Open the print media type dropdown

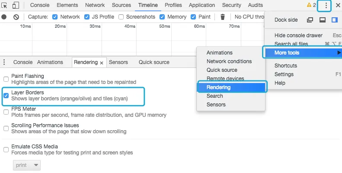[x=27, y=165]
